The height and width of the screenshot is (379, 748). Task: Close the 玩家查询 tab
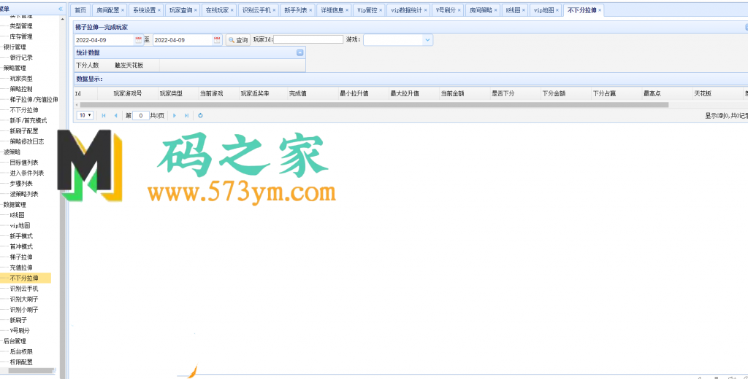click(x=195, y=10)
